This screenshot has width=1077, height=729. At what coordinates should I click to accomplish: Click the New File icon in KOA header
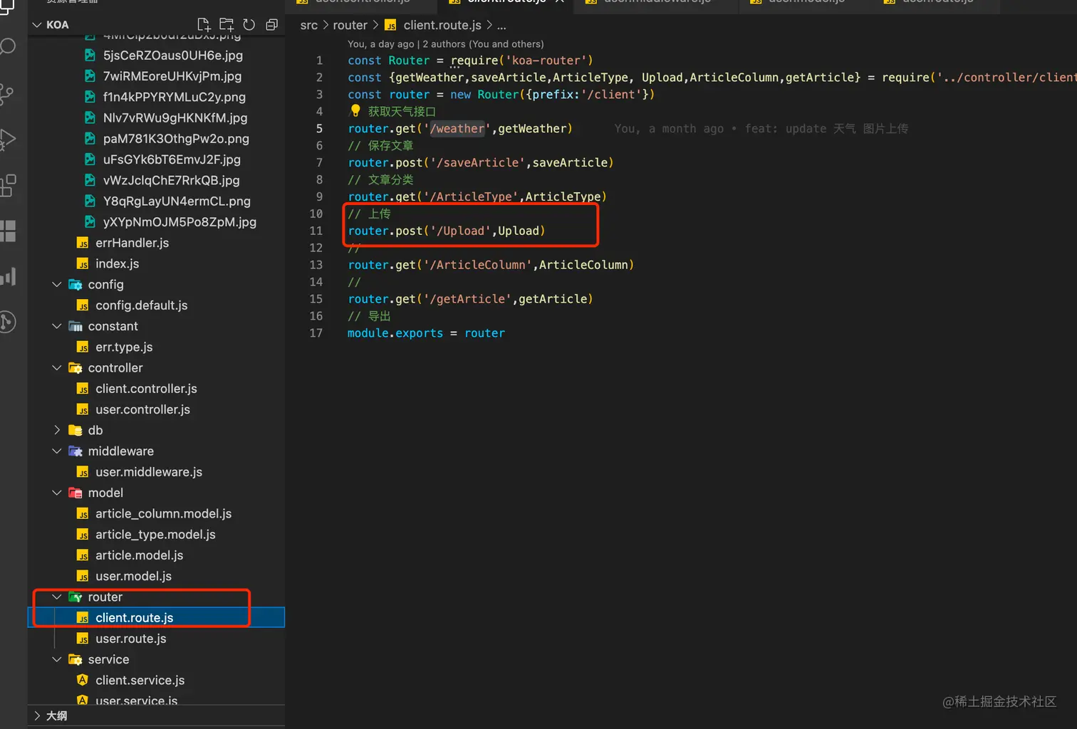(204, 25)
